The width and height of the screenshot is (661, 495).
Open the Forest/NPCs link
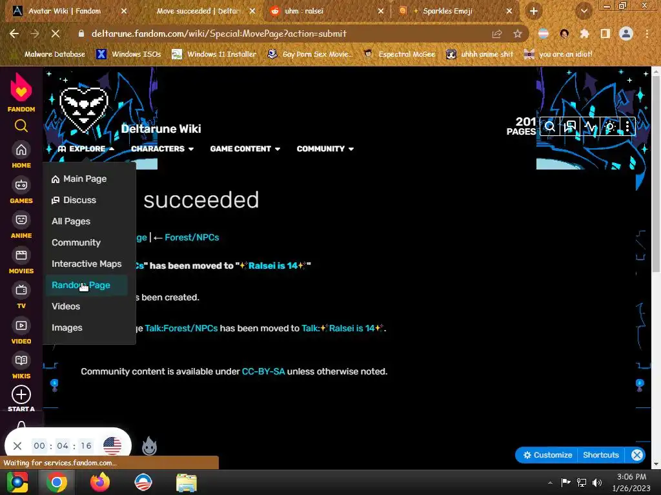[192, 237]
